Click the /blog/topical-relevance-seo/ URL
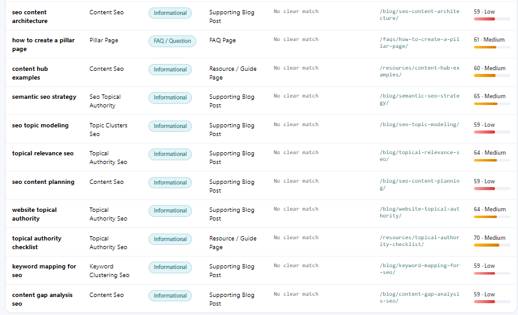Image resolution: width=518 pixels, height=315 pixels. coord(419,156)
